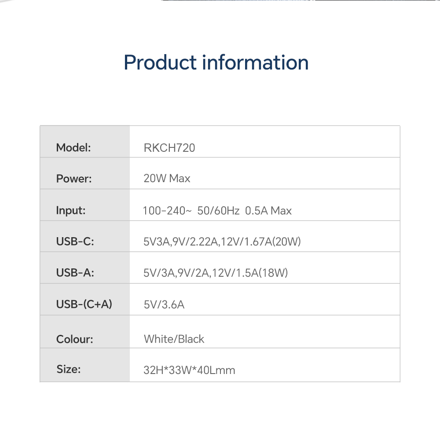Select the "Input:" row label
Image resolution: width=440 pixels, height=440 pixels.
pyautogui.click(x=71, y=210)
